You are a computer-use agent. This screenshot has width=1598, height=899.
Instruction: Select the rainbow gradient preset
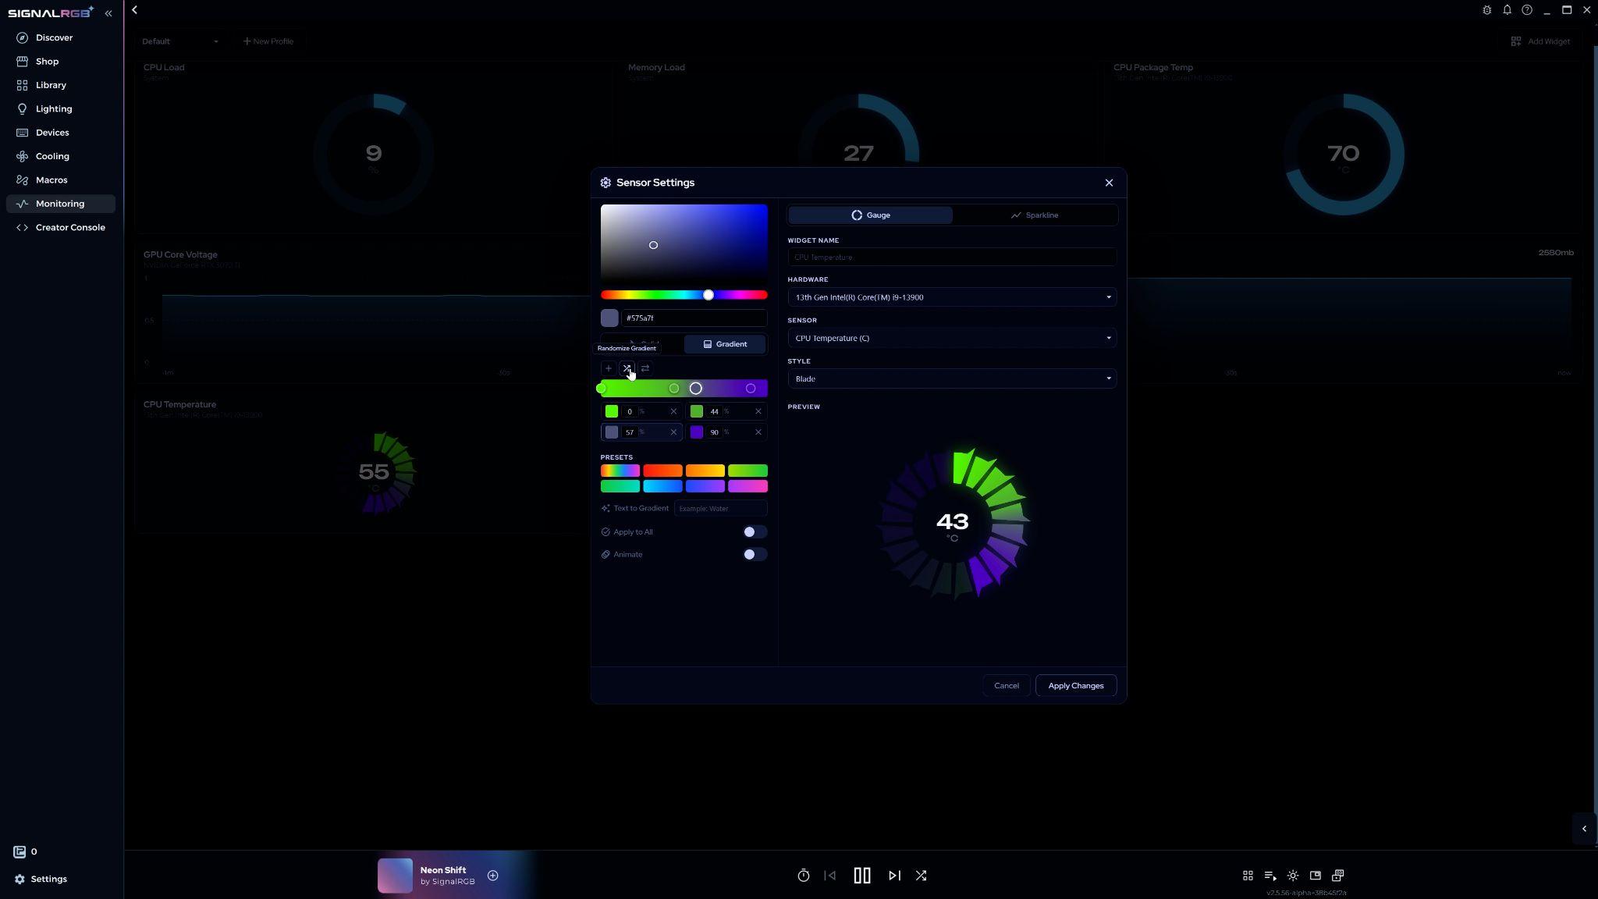pyautogui.click(x=620, y=471)
